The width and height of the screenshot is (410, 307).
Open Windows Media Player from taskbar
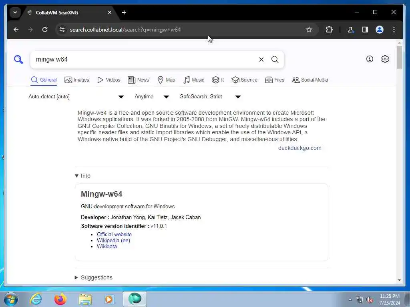[x=109, y=299]
